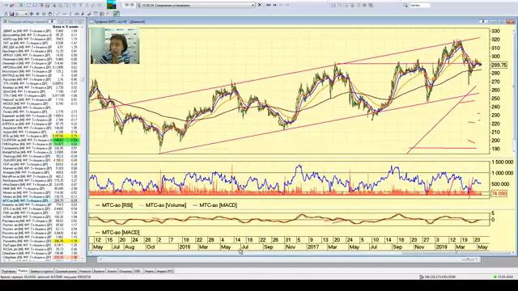Open the Нефть tab
518x291 pixels.
click(149, 272)
